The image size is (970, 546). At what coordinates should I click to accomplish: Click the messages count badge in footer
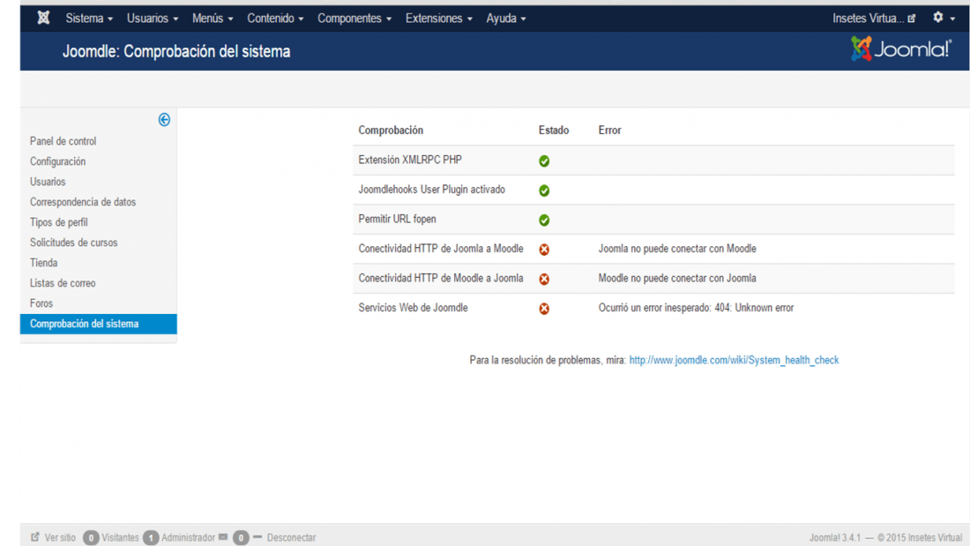pos(241,538)
